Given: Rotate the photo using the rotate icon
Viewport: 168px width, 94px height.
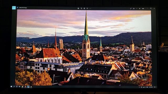Looking at the screenshot, I should pyautogui.click(x=81, y=8).
